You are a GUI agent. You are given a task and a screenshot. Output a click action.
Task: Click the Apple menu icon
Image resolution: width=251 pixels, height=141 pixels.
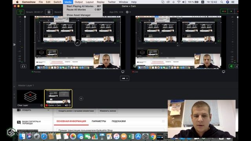[x=17, y=2]
